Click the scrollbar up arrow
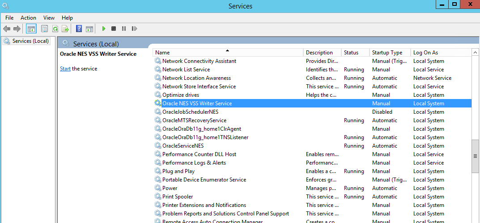The width and height of the screenshot is (480, 223). pyautogui.click(x=476, y=53)
